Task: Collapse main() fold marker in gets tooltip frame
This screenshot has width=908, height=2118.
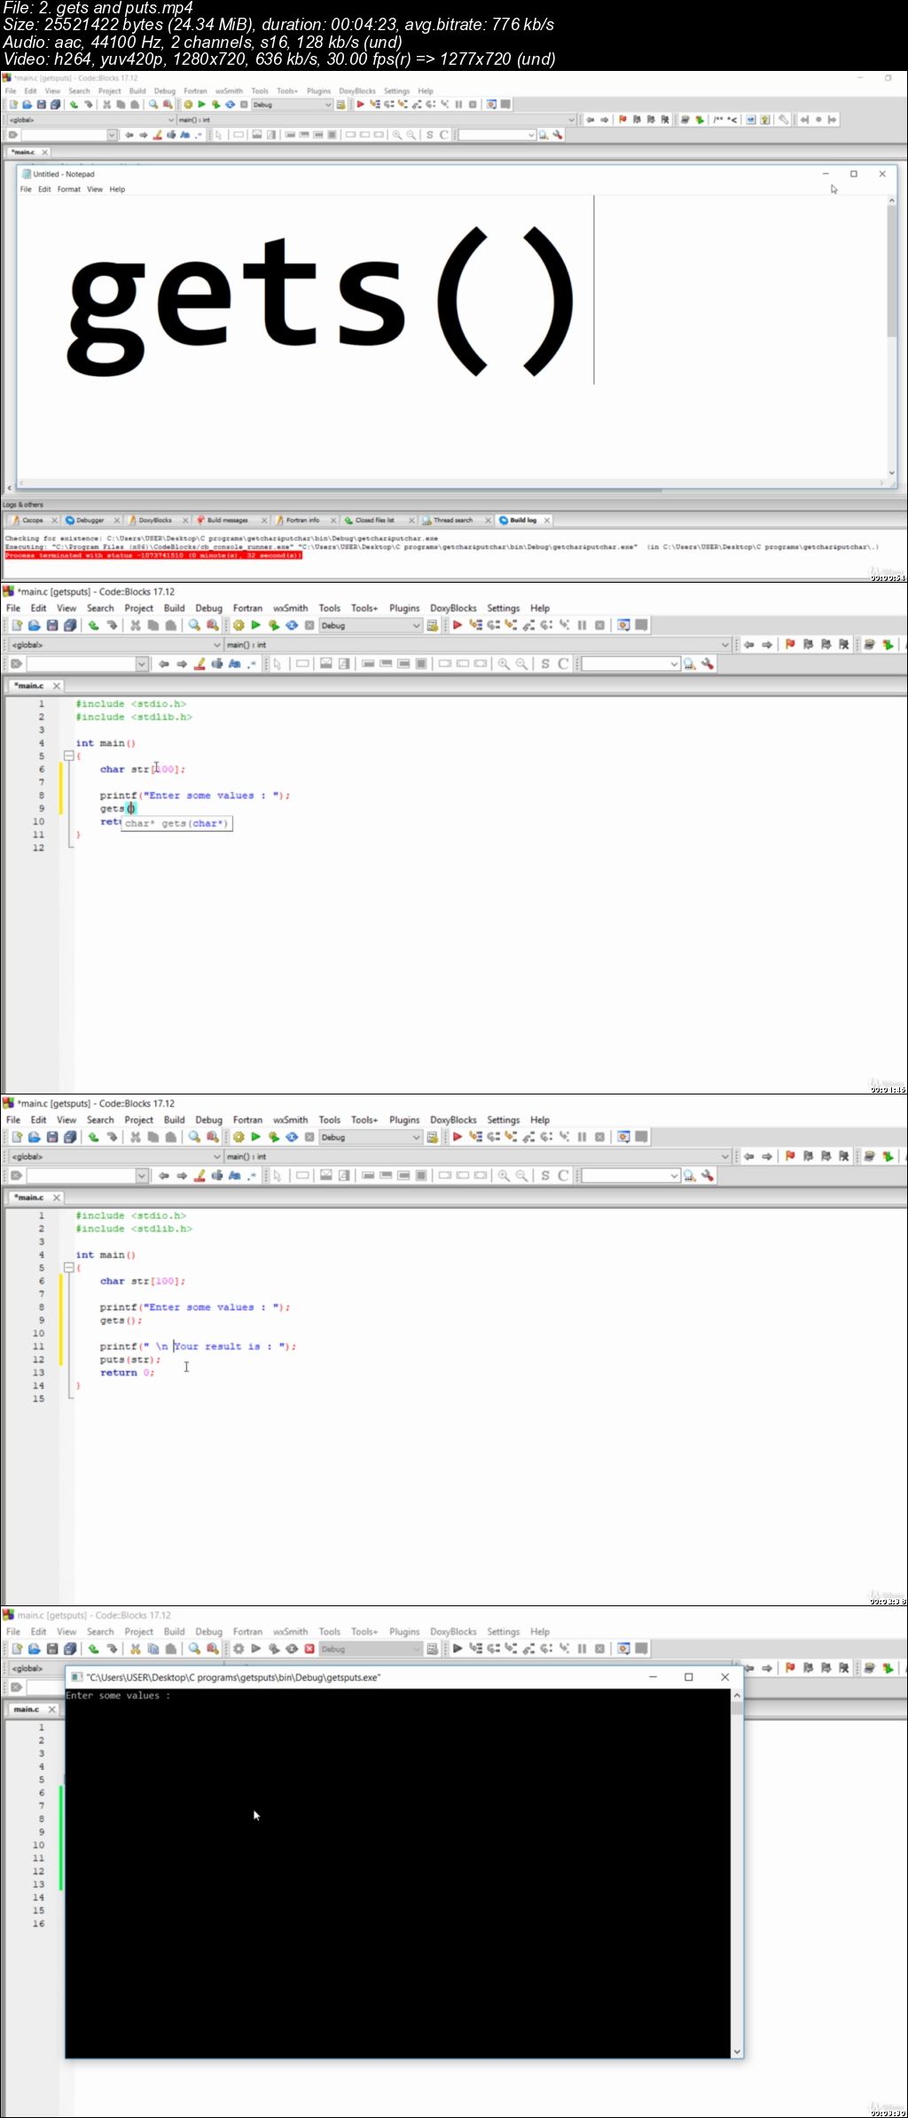Action: [x=68, y=756]
